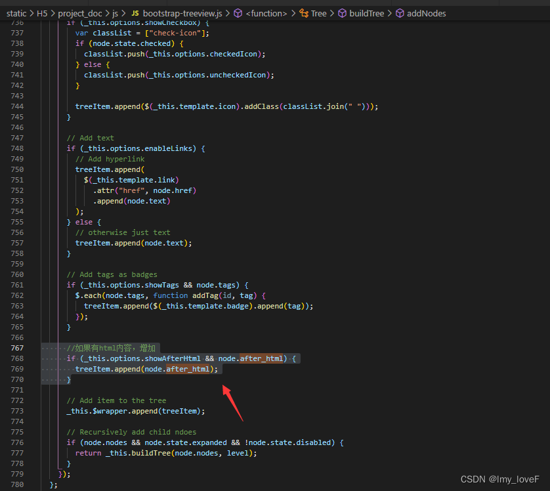Expand chevron after '<function>' breadcrumb
The height and width of the screenshot is (491, 550).
pos(293,14)
